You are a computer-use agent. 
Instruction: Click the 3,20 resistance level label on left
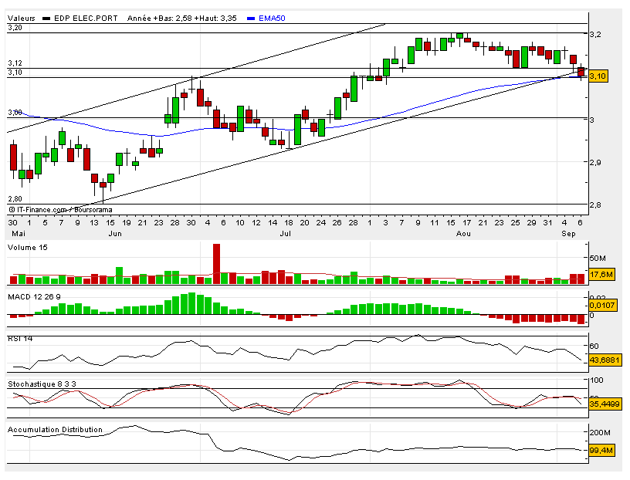[x=15, y=28]
